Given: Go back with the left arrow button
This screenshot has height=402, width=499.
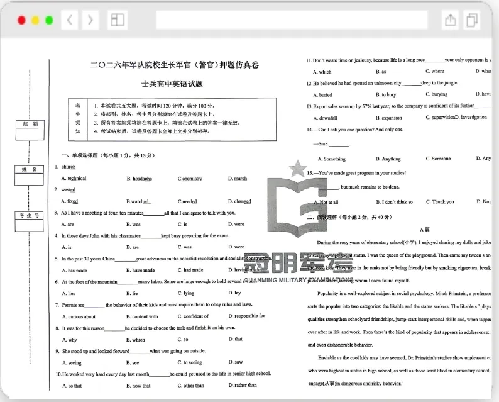Looking at the screenshot, I should 69,20.
